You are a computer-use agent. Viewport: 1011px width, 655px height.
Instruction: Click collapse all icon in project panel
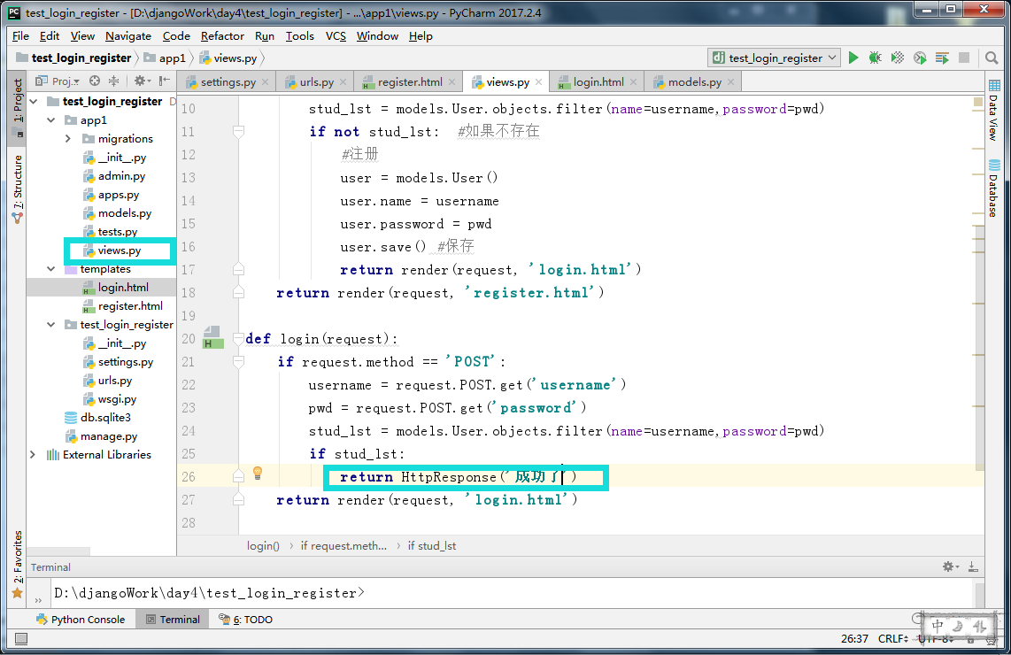coord(113,81)
